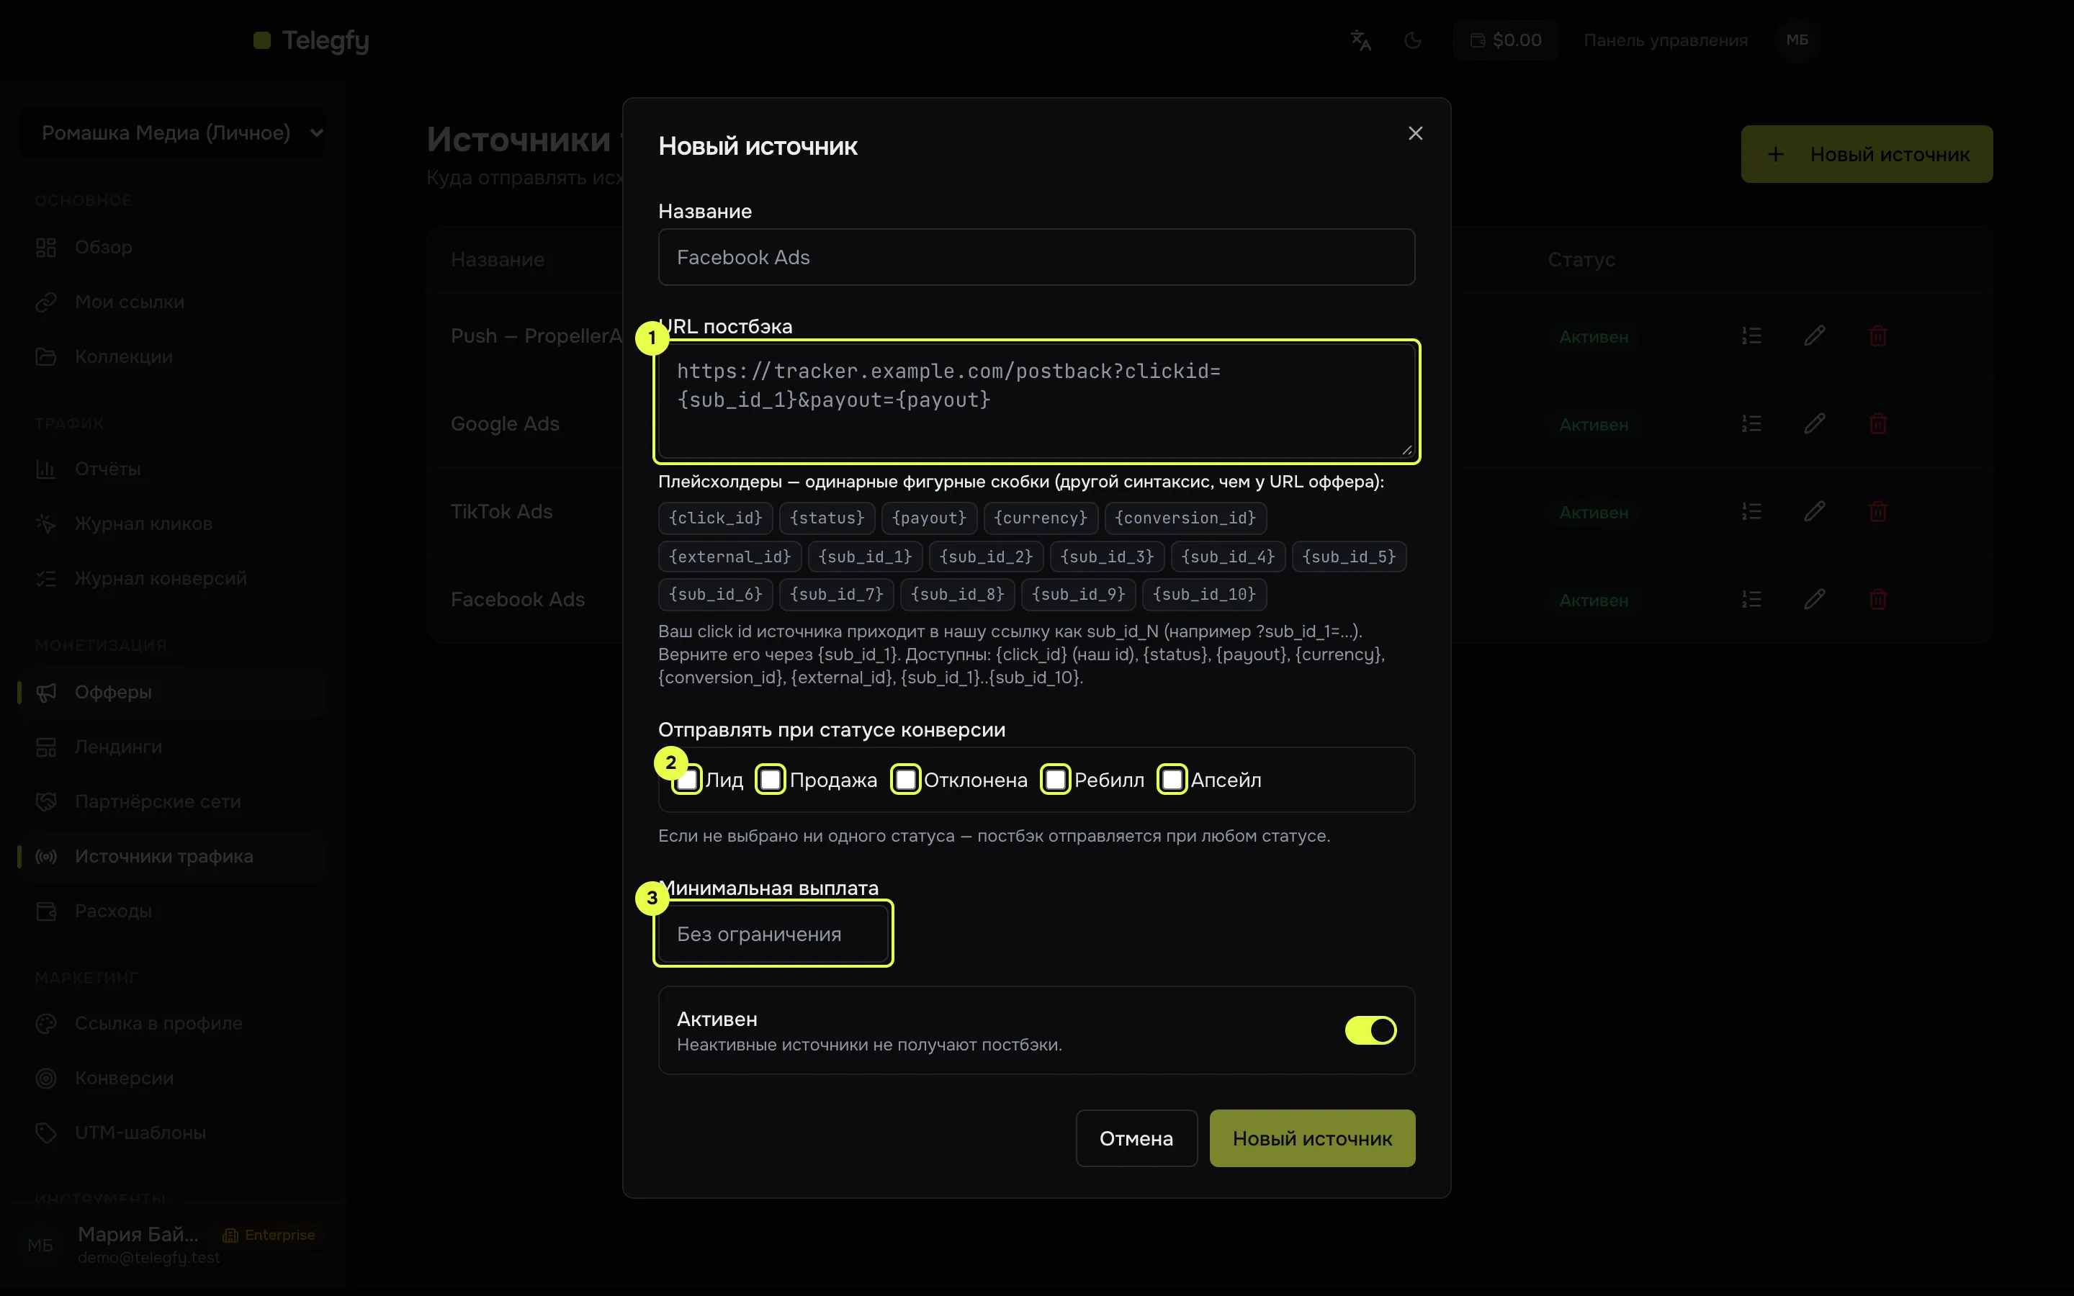2074x1296 pixels.
Task: Click the Минимальная выплата input field
Action: point(773,933)
